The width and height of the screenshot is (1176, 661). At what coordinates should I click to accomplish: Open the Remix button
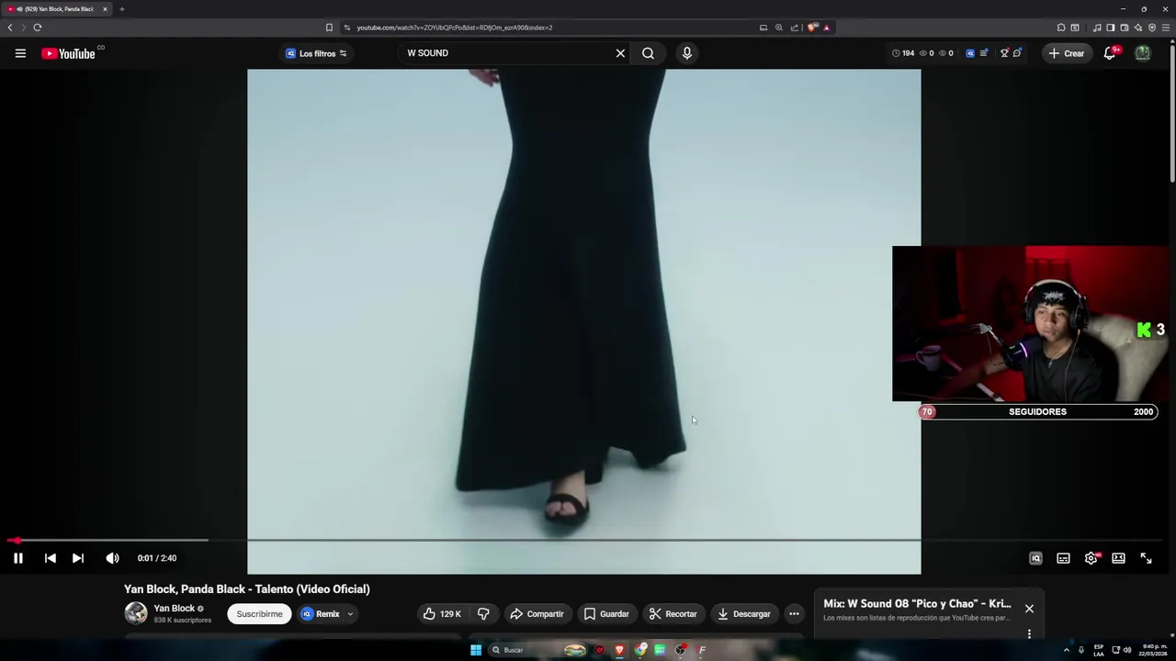coord(321,614)
